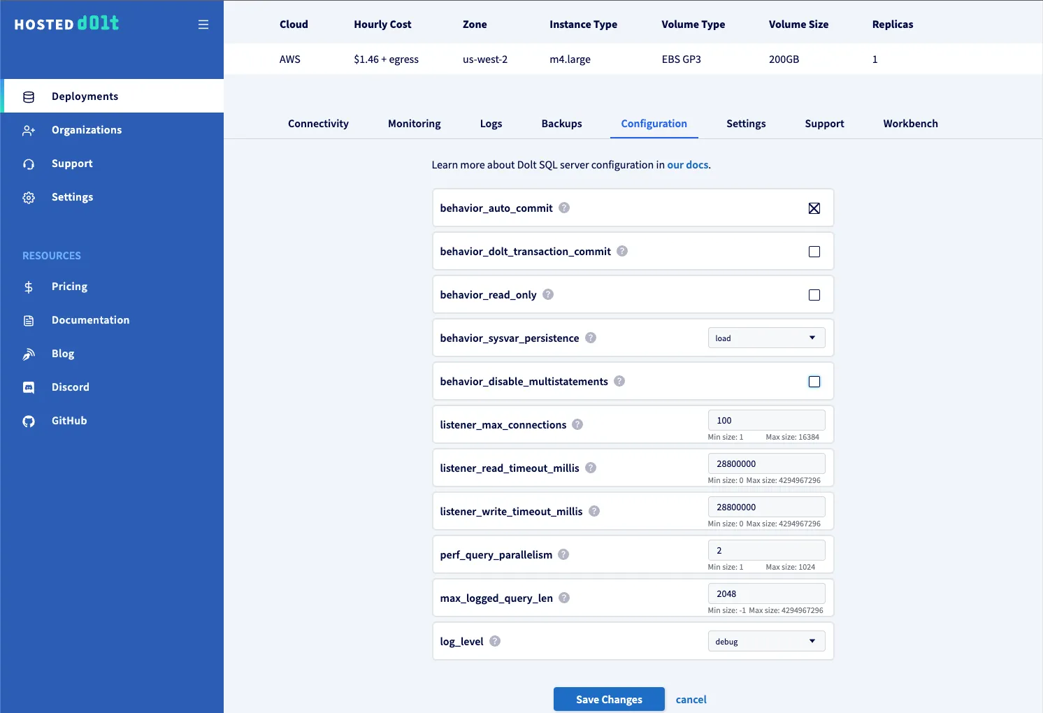The width and height of the screenshot is (1043, 713).
Task: Enable behavior_dolt_transaction_commit
Action: pyautogui.click(x=814, y=251)
